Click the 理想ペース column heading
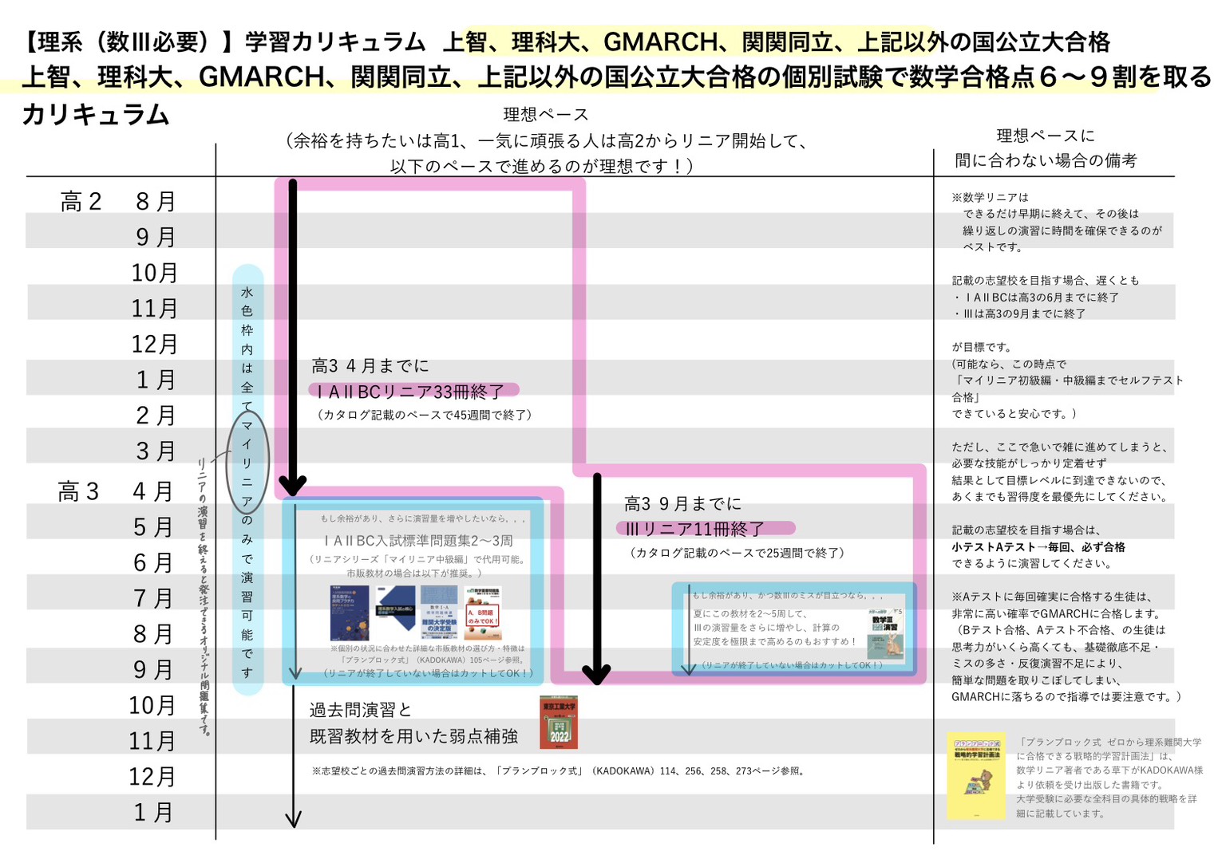The width and height of the screenshot is (1214, 859). click(546, 115)
